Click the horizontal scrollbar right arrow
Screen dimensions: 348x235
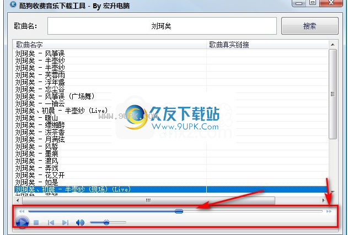pyautogui.click(x=324, y=201)
